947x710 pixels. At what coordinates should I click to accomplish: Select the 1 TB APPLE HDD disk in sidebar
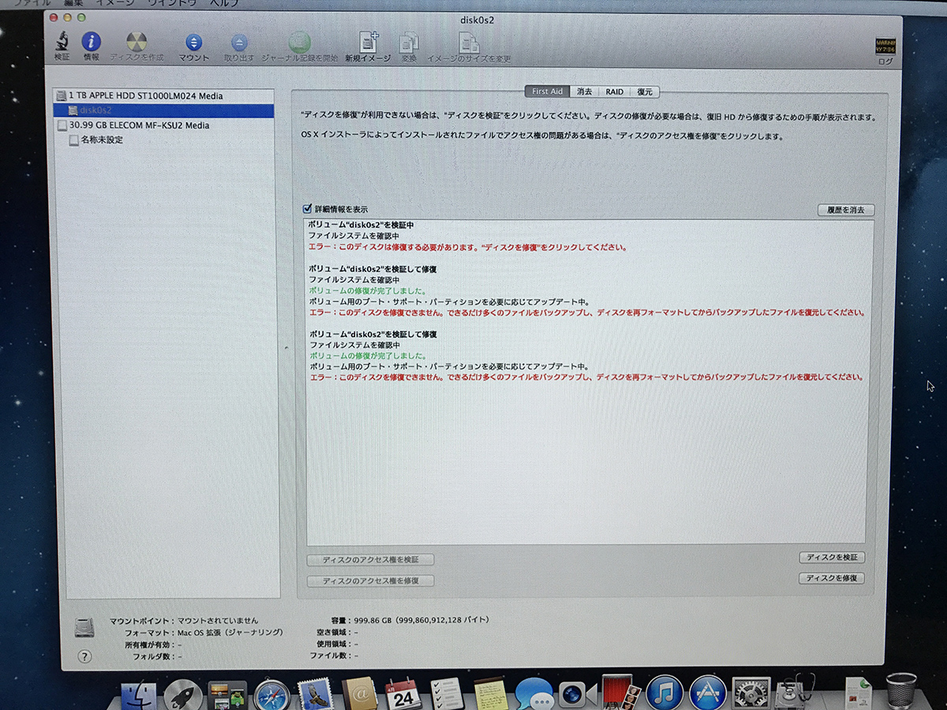[x=145, y=95]
